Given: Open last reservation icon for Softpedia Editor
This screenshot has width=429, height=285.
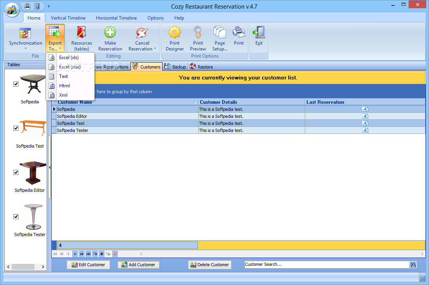Looking at the screenshot, I should (365, 116).
